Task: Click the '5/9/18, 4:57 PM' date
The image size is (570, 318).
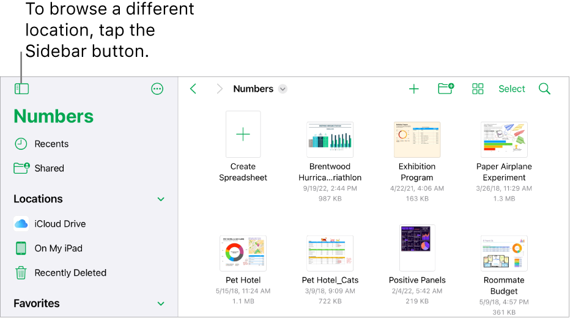Action: [x=504, y=302]
